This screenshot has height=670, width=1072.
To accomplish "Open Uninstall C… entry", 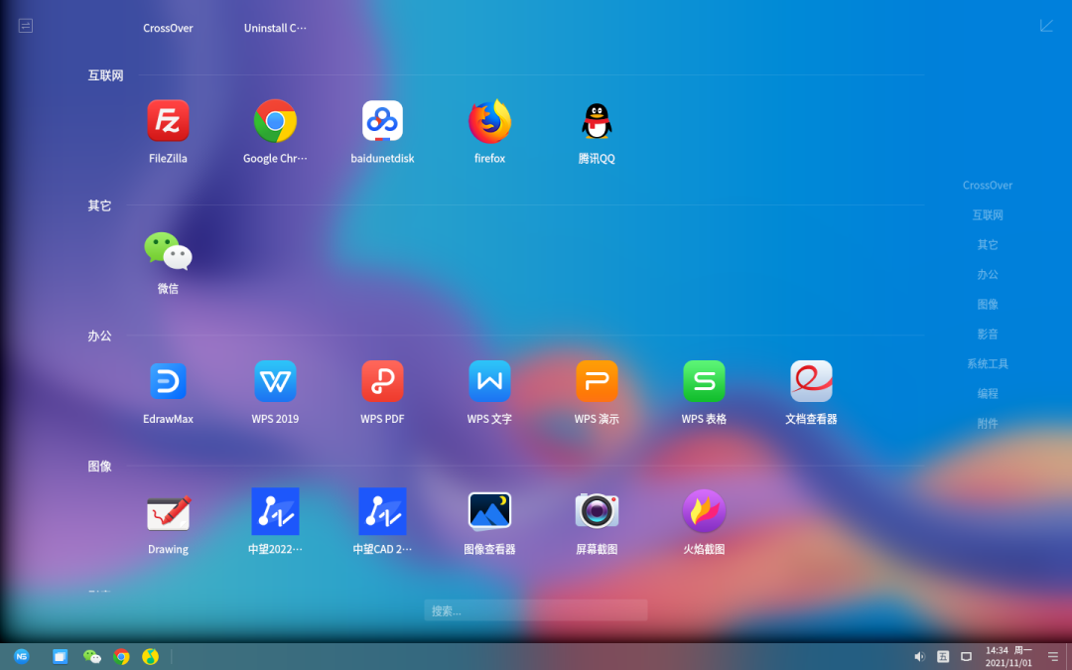I will click(276, 28).
